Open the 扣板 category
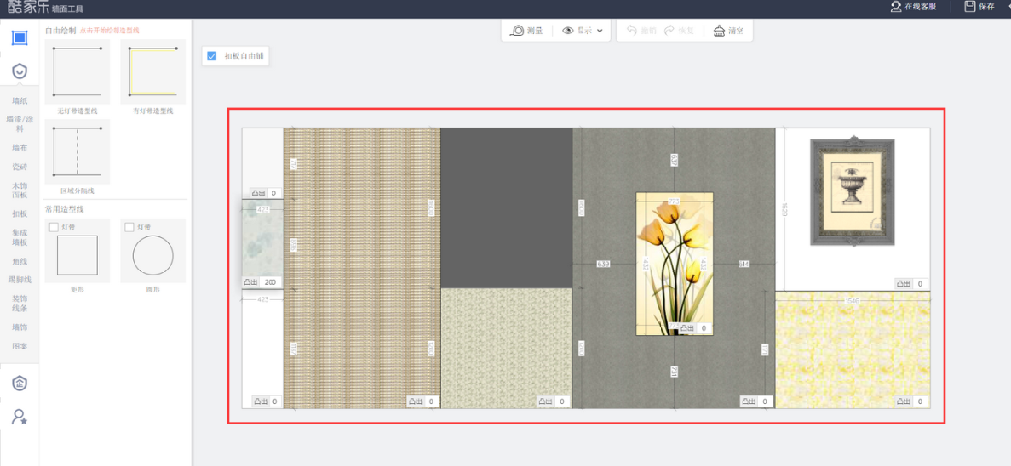Image resolution: width=1011 pixels, height=466 pixels. (x=20, y=213)
